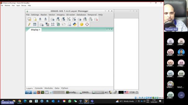Open the Vector menu
This screenshot has height=105, width=188.
52,15
